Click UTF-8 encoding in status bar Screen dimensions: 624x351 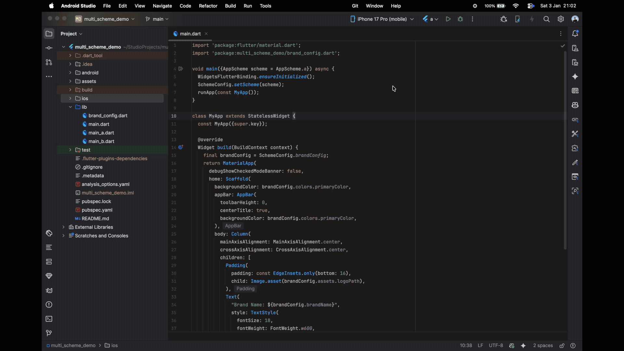click(496, 345)
